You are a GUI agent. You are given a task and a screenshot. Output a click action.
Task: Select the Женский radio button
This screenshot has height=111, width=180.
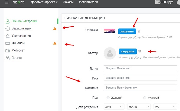108,98
